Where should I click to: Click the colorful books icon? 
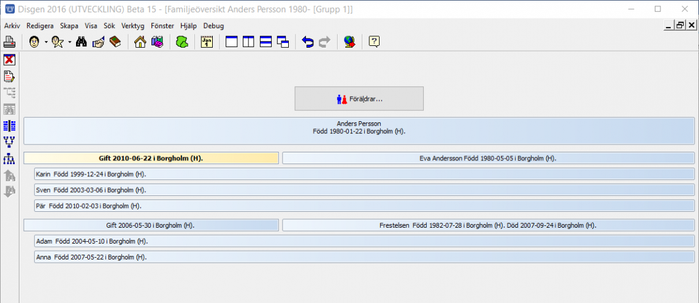click(x=158, y=42)
